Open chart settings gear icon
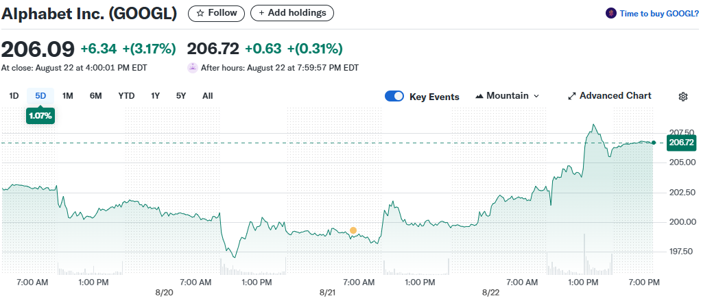701x301 pixels. (x=682, y=97)
